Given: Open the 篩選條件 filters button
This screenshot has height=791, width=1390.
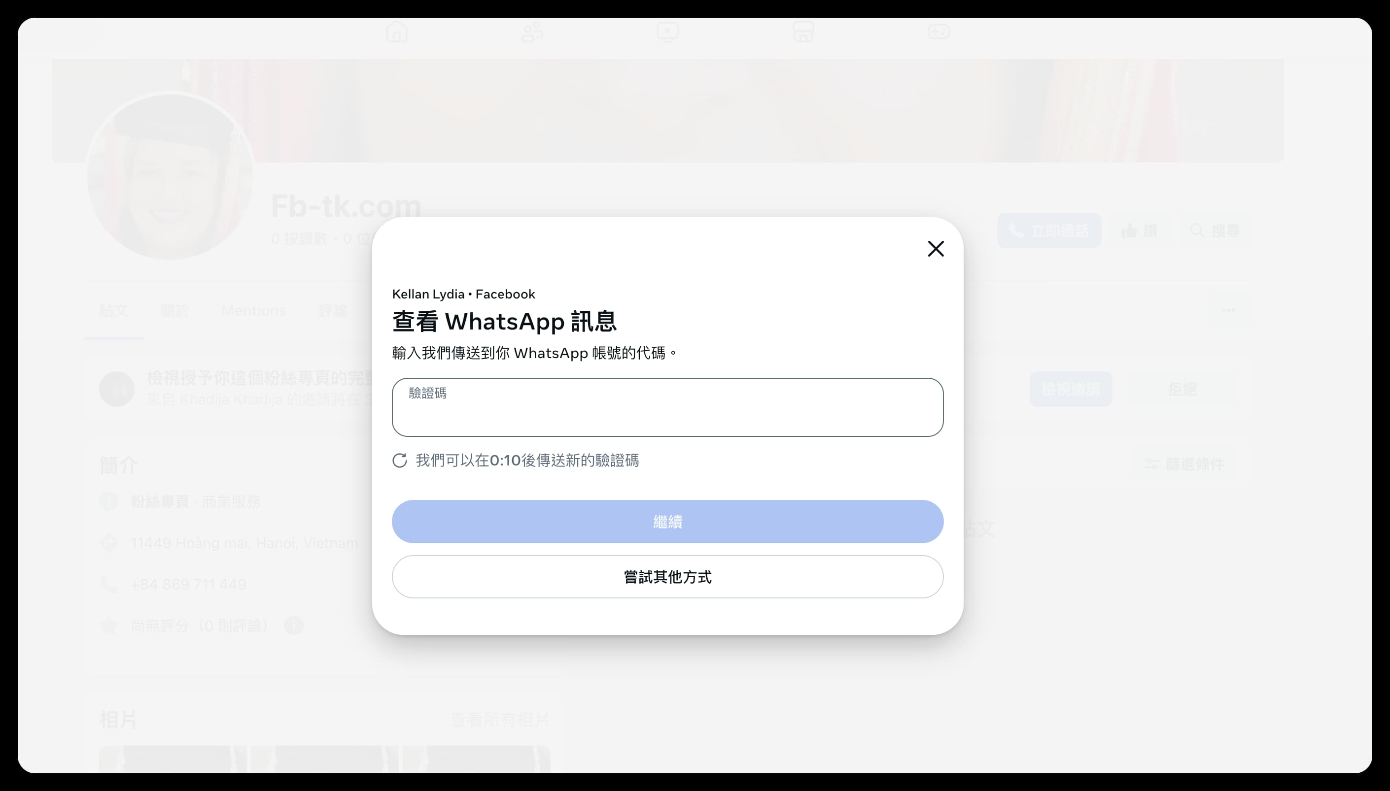Looking at the screenshot, I should [1185, 464].
